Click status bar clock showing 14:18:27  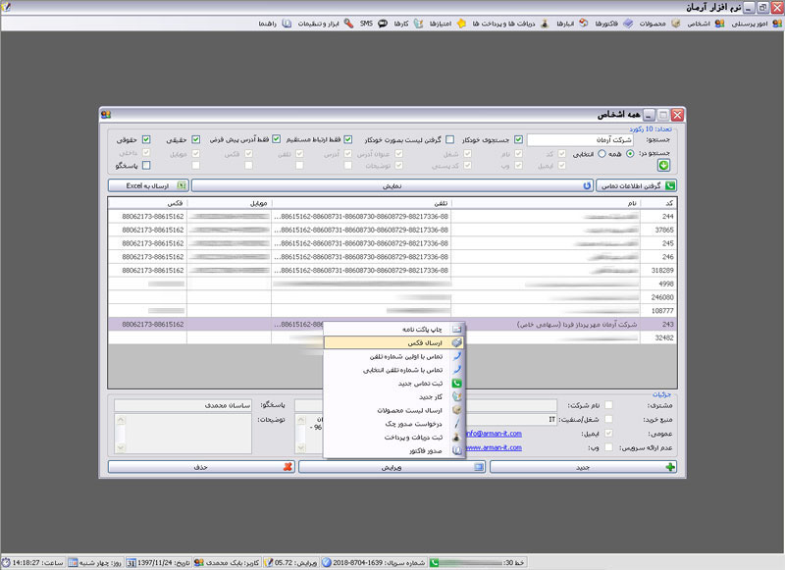pos(33,563)
